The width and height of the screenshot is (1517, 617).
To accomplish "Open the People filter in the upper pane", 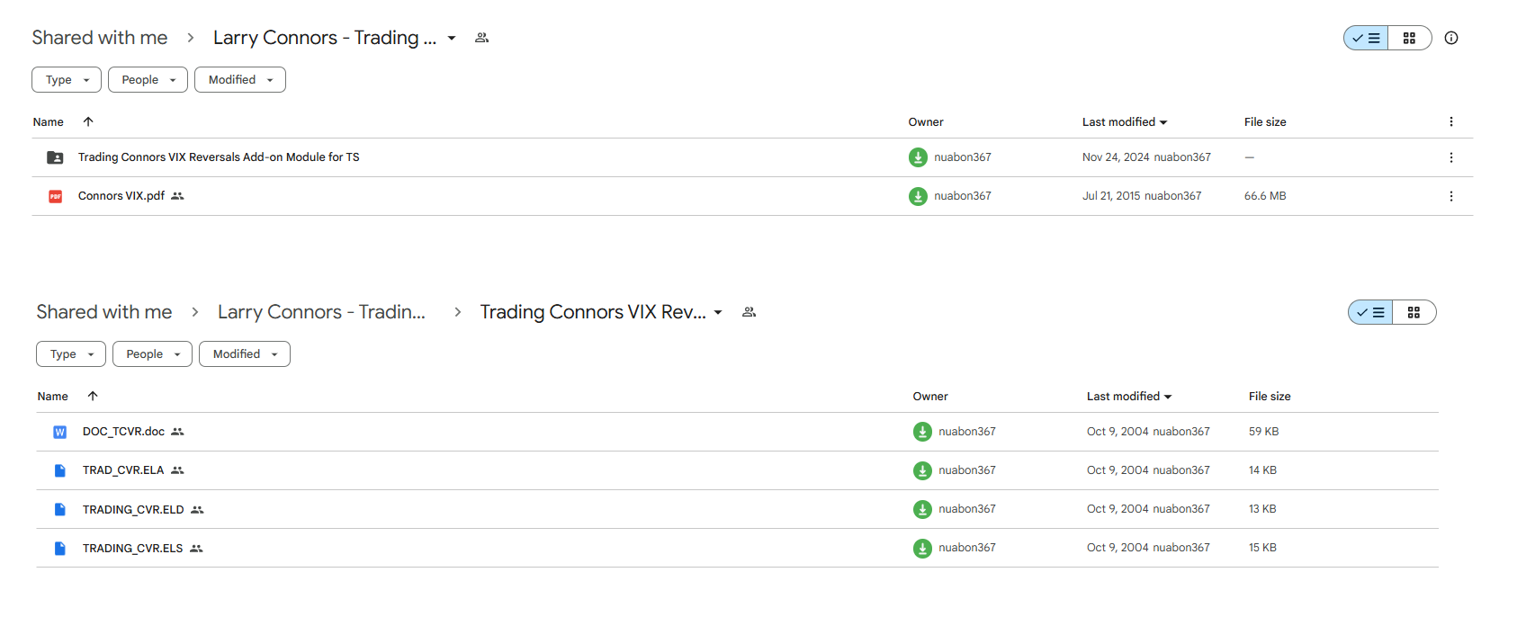I will (x=148, y=80).
